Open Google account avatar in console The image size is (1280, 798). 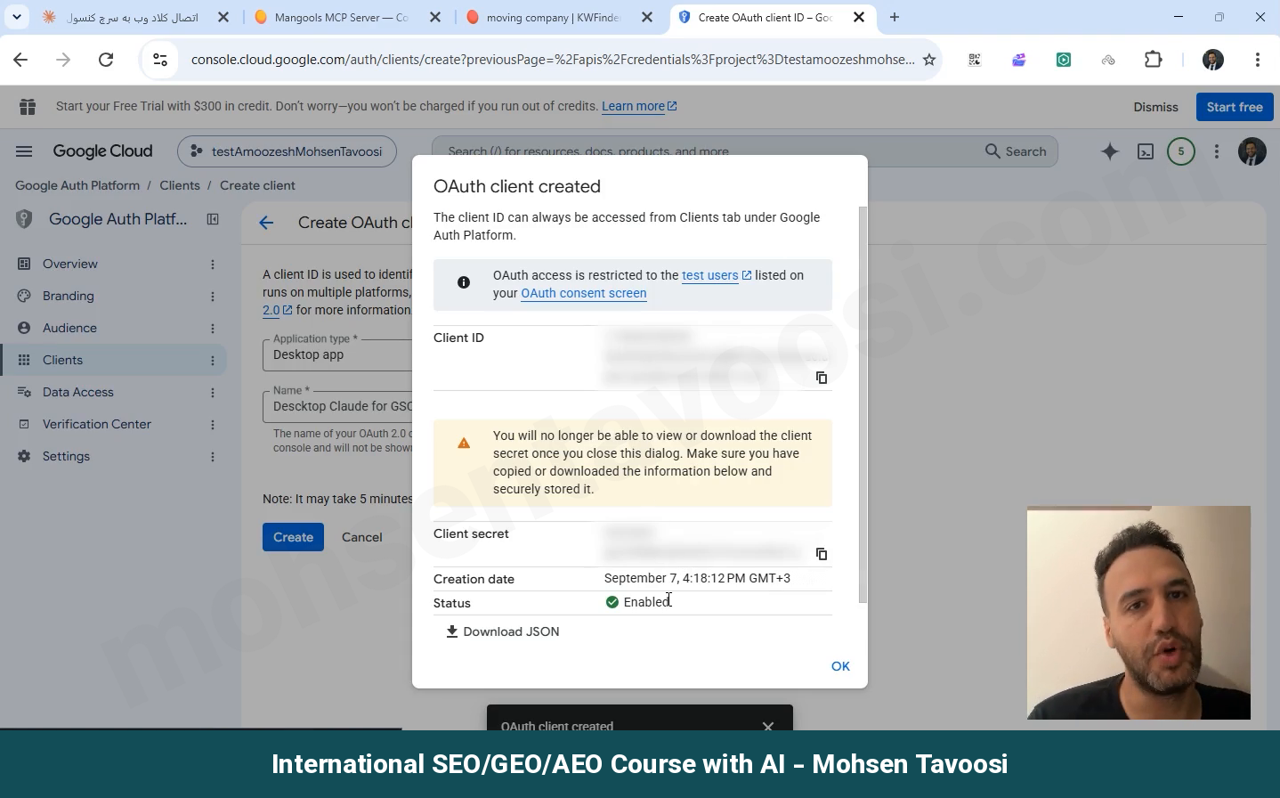(x=1252, y=151)
